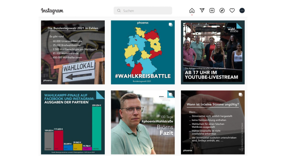Open the #WAHLKREISBATTLE map post
Screen dimensions: 286x161
click(143, 52)
